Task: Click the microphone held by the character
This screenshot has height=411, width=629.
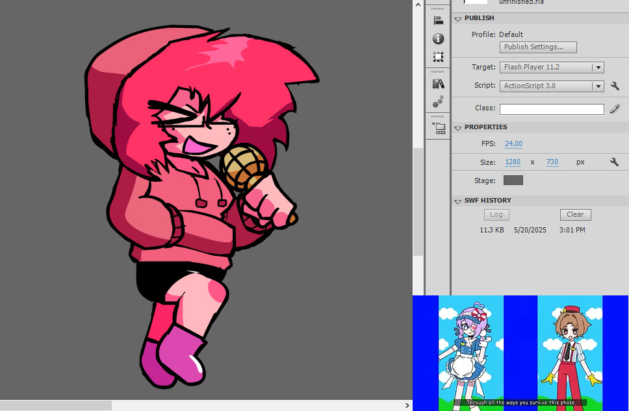Action: (245, 168)
